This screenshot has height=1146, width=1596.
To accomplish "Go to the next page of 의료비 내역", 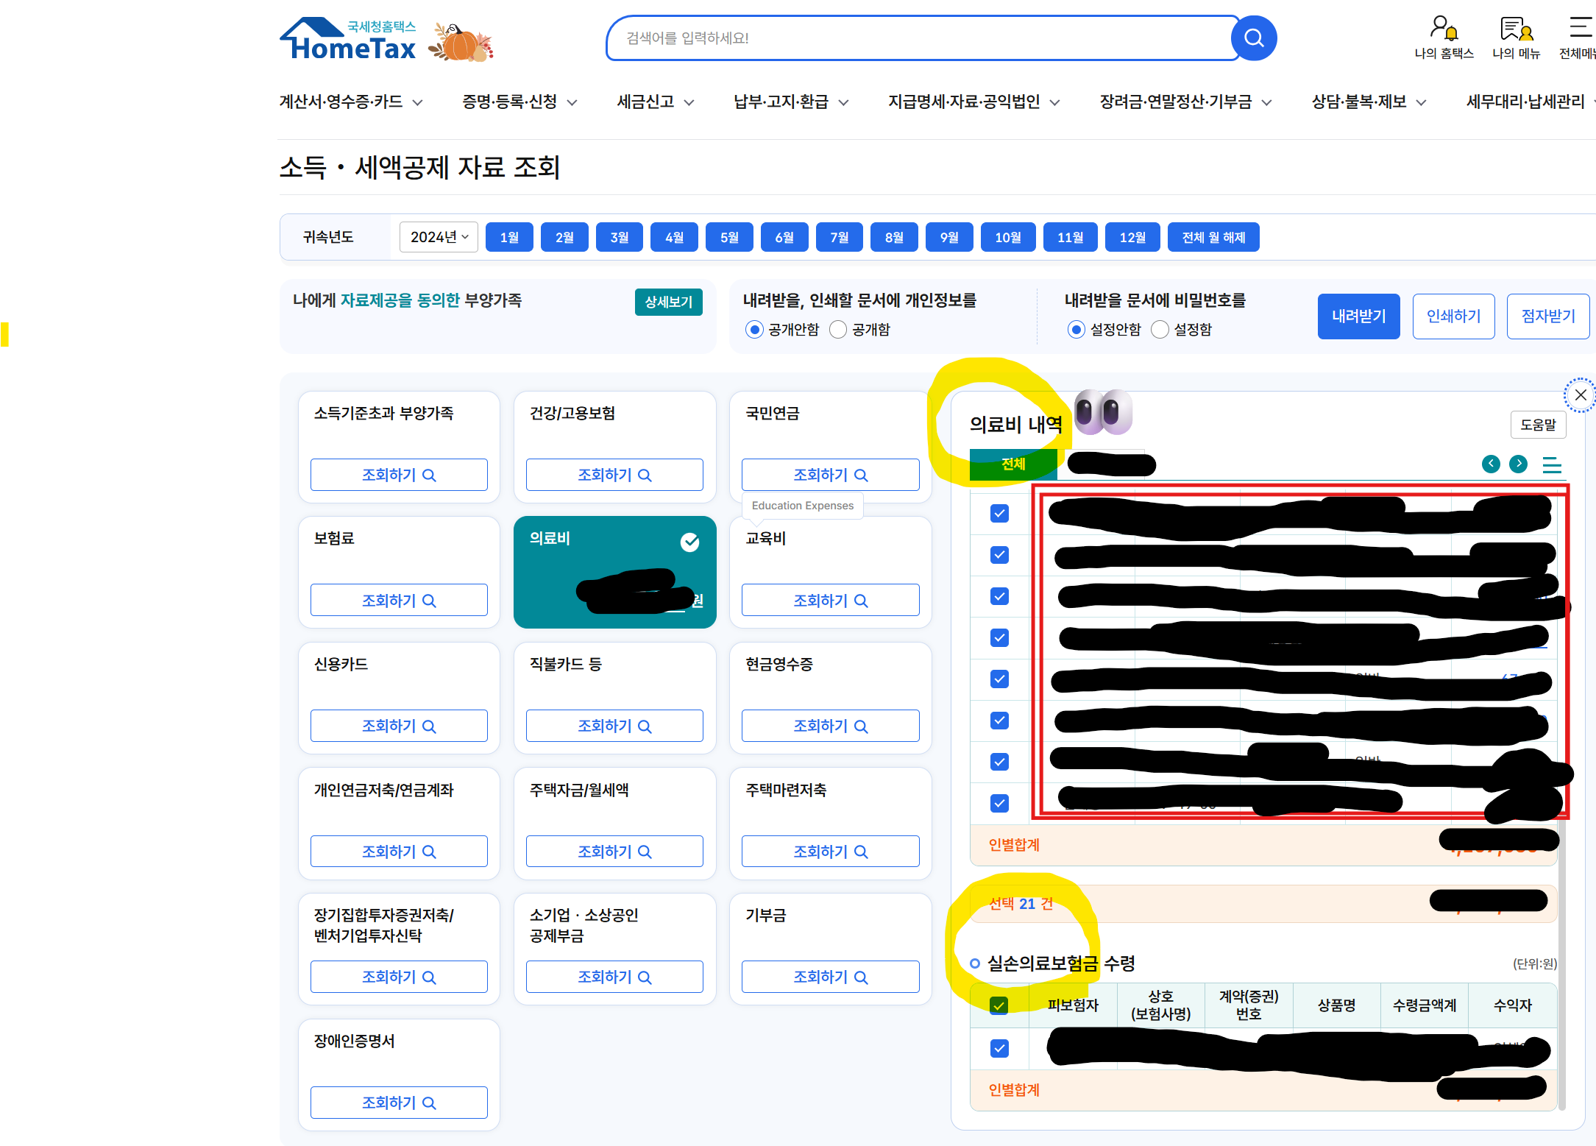I will coord(1518,464).
